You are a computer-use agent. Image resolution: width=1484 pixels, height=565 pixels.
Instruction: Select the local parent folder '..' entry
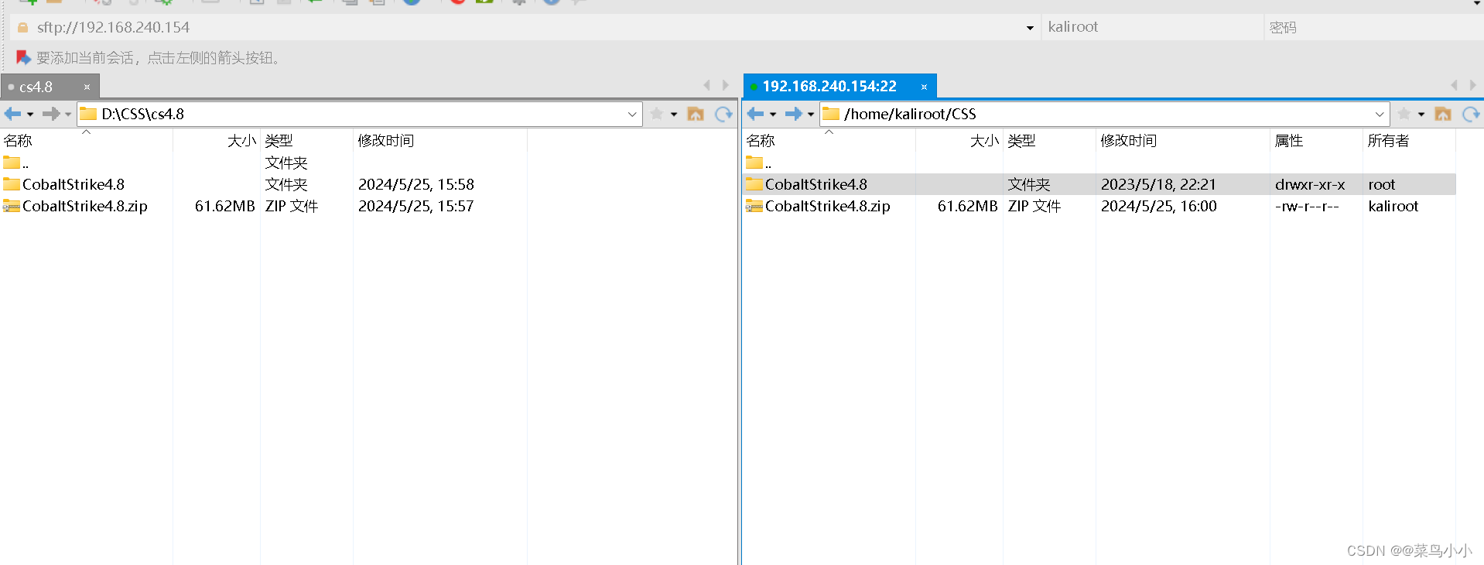click(x=16, y=163)
